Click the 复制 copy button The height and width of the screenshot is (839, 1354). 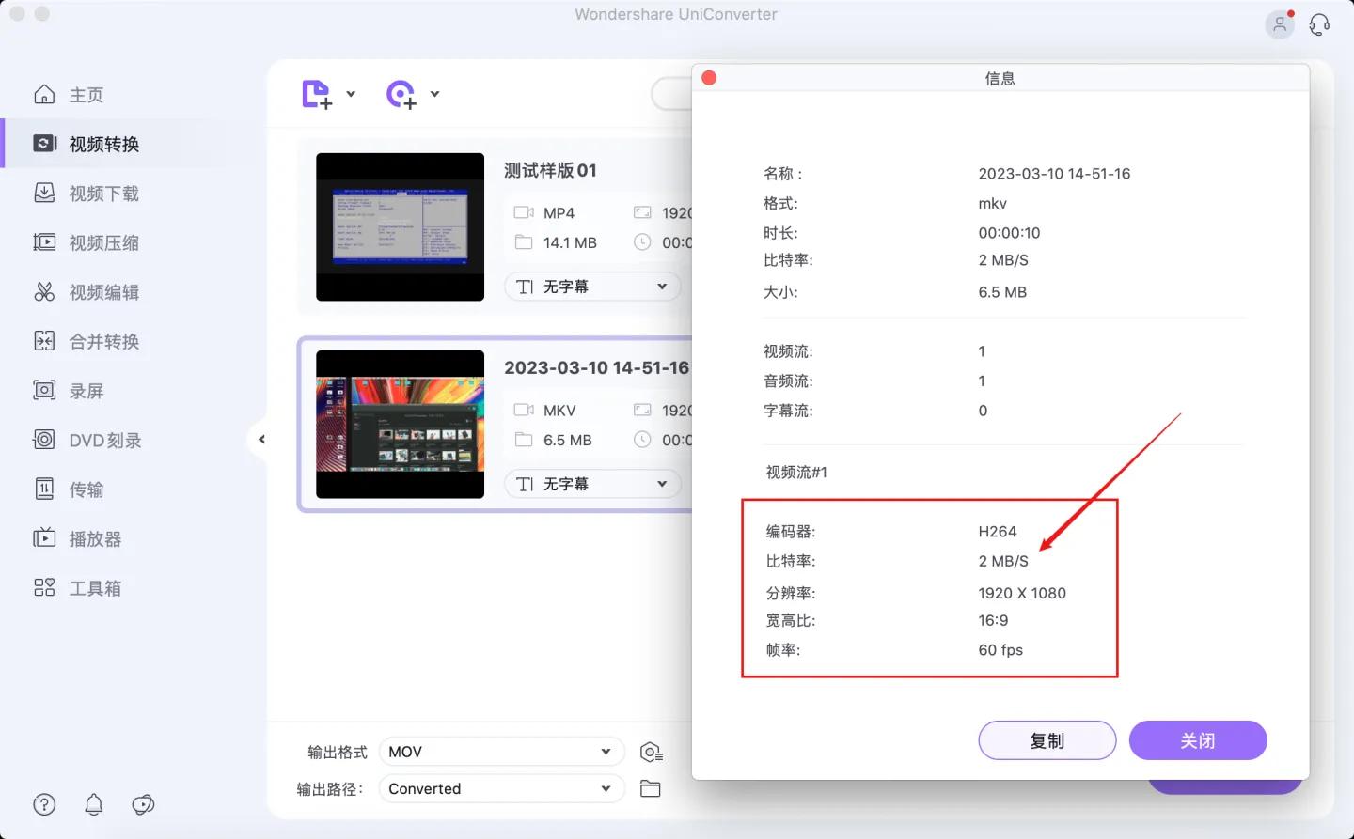coord(1047,740)
